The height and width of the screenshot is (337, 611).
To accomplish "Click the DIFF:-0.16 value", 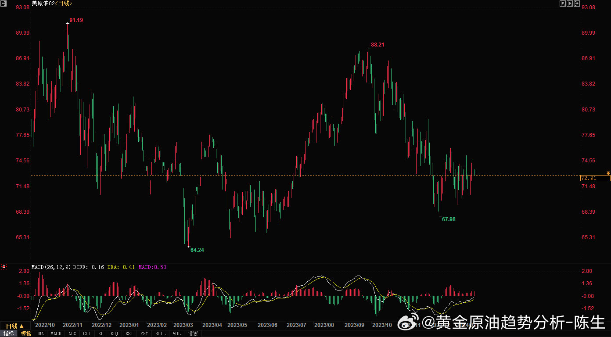I will (89, 267).
